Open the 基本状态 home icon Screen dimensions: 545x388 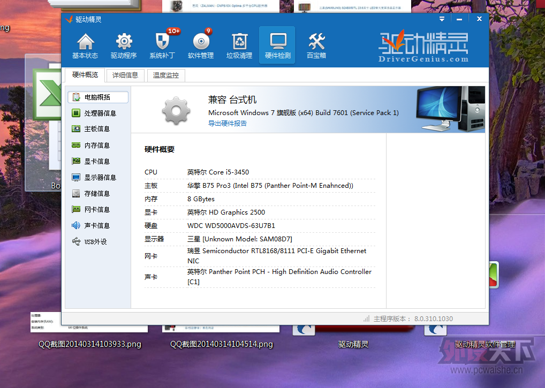(86, 41)
